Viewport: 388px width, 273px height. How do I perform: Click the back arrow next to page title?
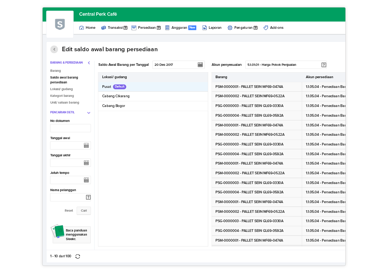pos(54,49)
